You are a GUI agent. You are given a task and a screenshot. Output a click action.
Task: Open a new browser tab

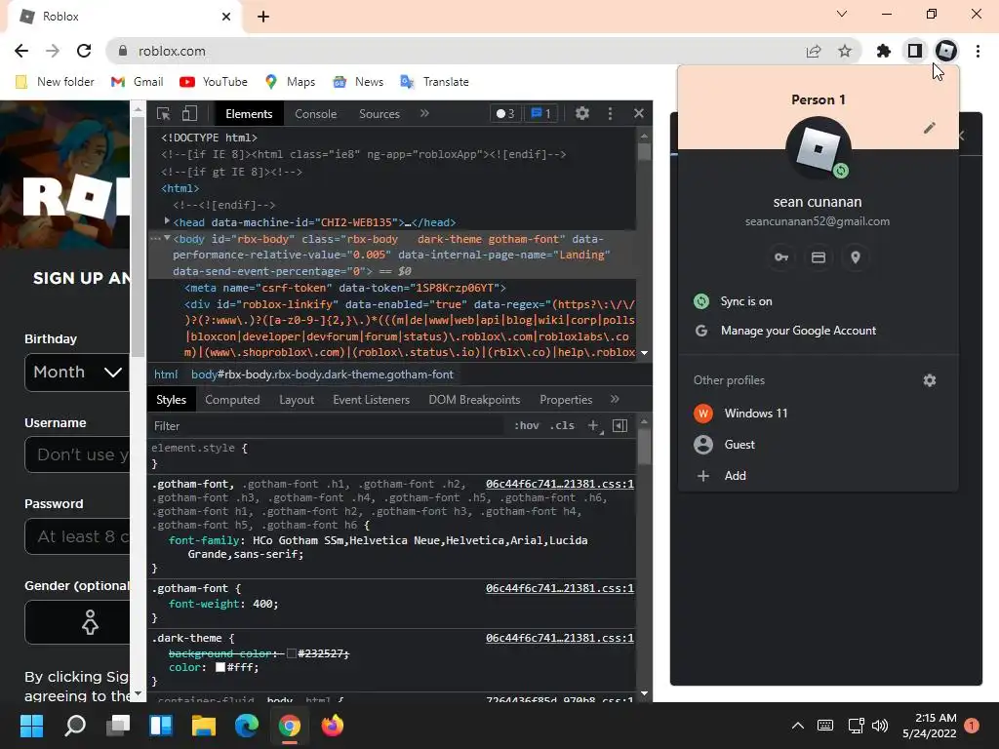[263, 17]
